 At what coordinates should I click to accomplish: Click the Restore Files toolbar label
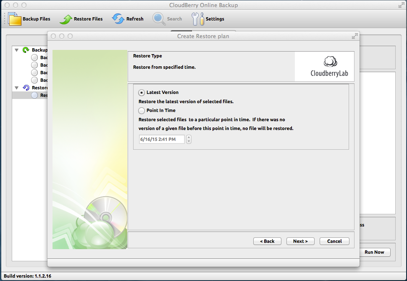(x=88, y=19)
